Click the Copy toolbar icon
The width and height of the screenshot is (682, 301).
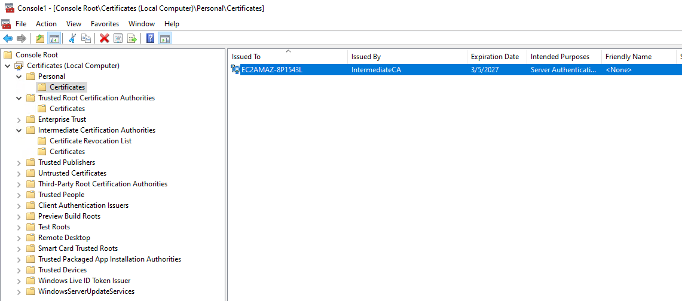pos(86,39)
